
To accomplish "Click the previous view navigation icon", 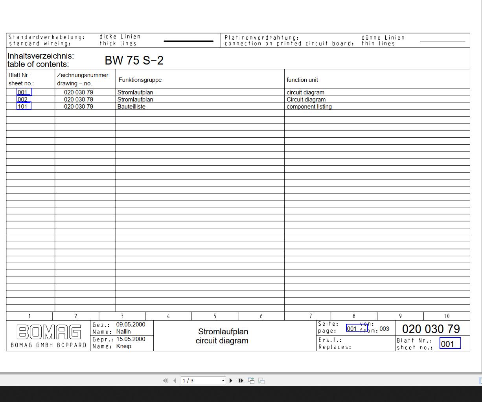I will tap(251, 380).
